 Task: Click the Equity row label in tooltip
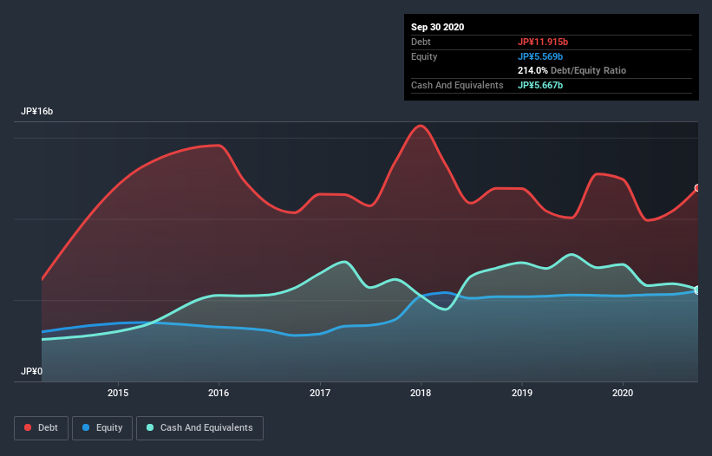coord(424,56)
